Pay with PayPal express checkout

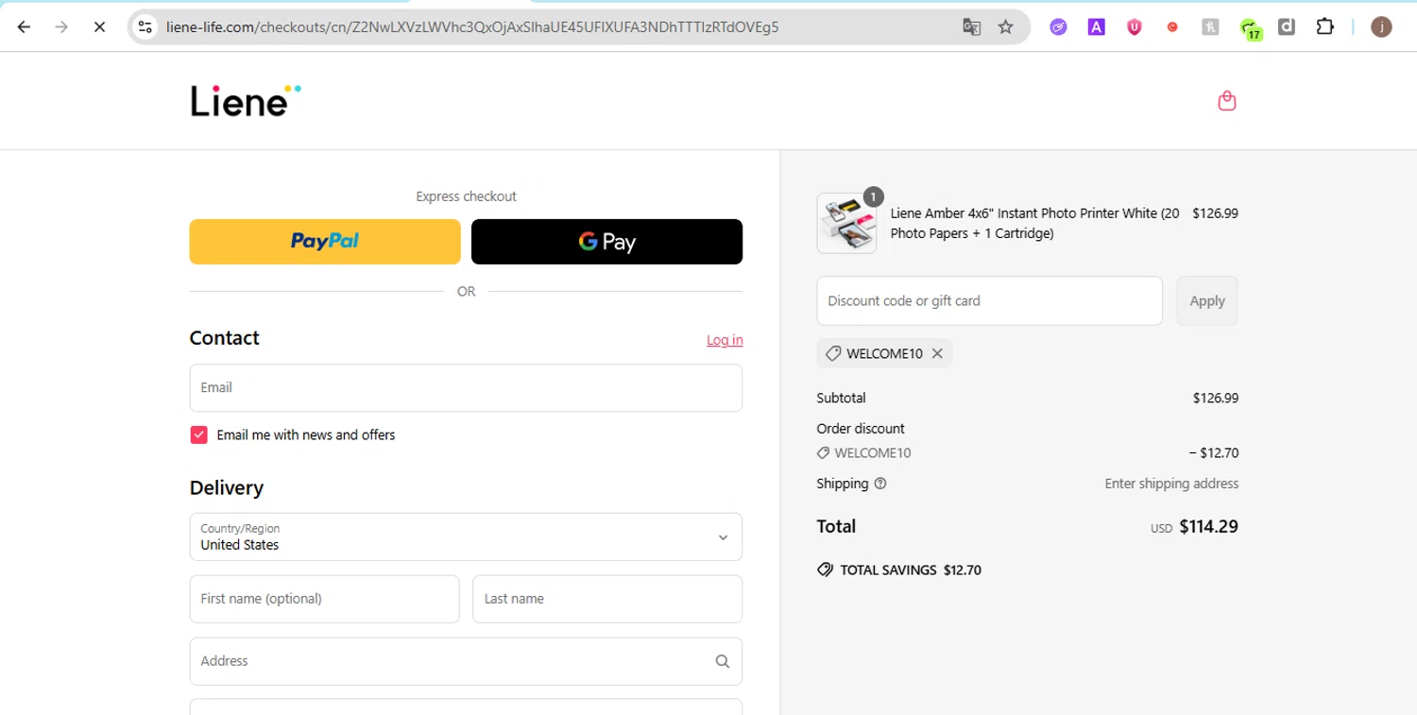point(325,242)
